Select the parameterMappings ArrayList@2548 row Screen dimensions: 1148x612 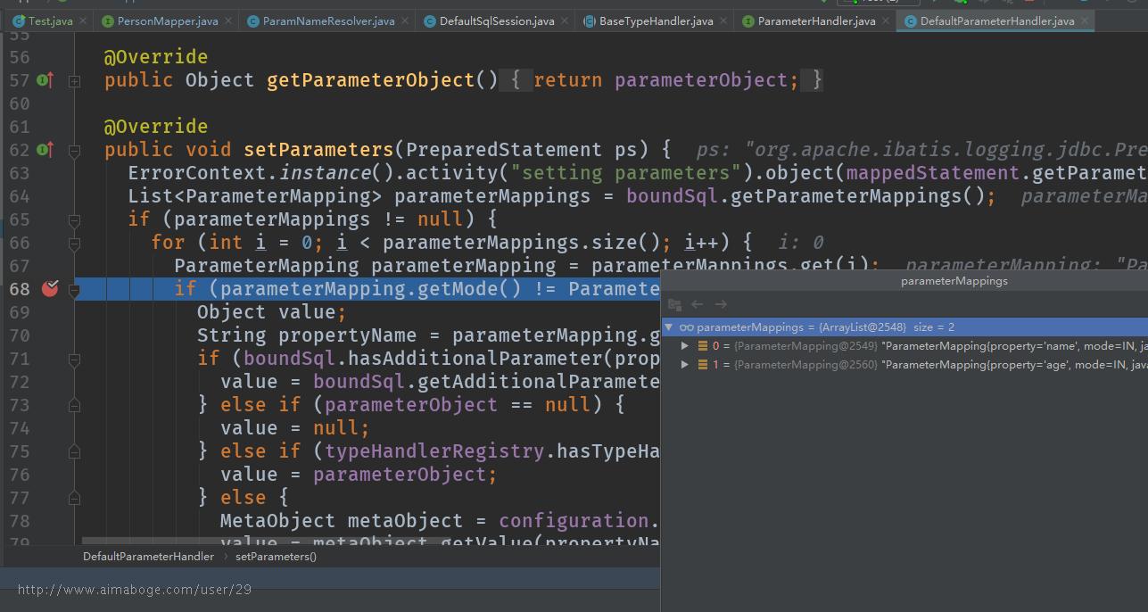click(904, 327)
